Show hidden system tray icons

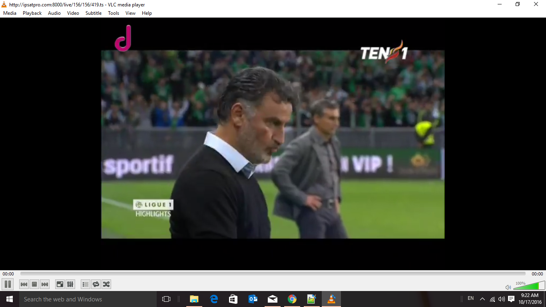pyautogui.click(x=482, y=299)
